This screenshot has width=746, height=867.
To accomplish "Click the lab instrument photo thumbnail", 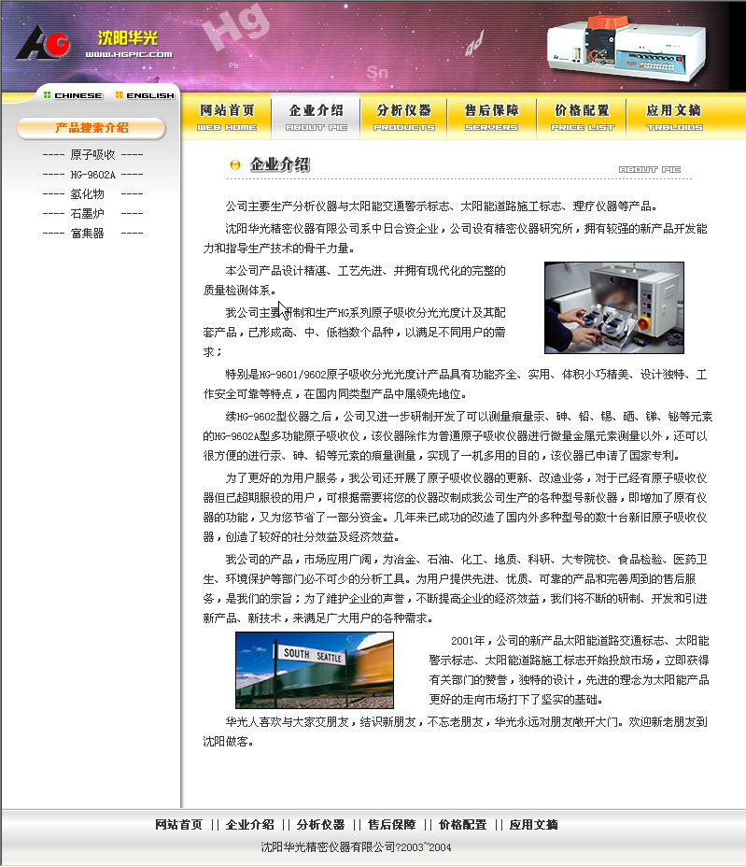I will (x=614, y=307).
